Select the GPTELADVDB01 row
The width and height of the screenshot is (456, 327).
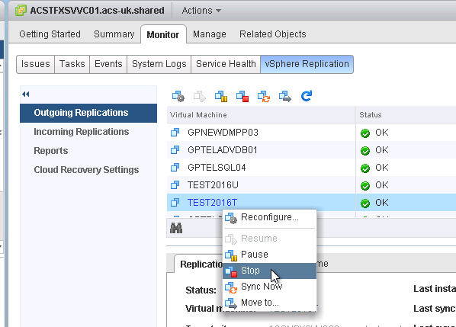[311, 150]
